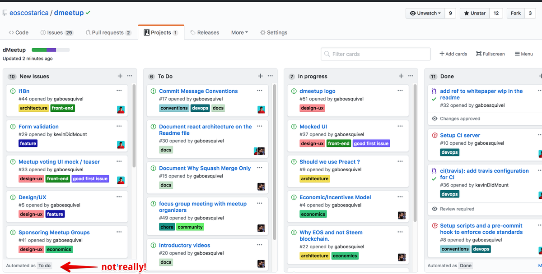The image size is (542, 274).
Task: Add a card to To Do column
Action: pyautogui.click(x=260, y=76)
